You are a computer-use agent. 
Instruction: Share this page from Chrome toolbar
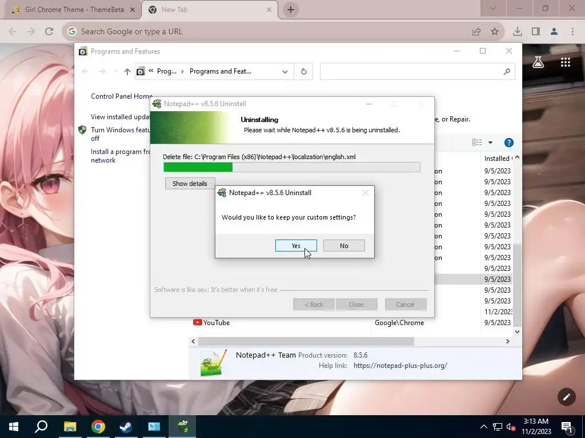coord(476,32)
